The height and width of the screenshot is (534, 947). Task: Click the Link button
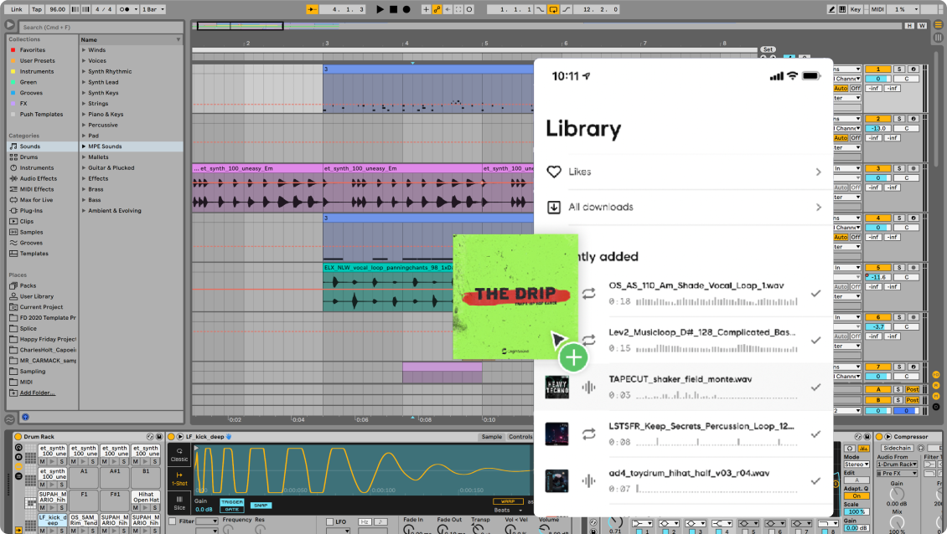tap(16, 9)
